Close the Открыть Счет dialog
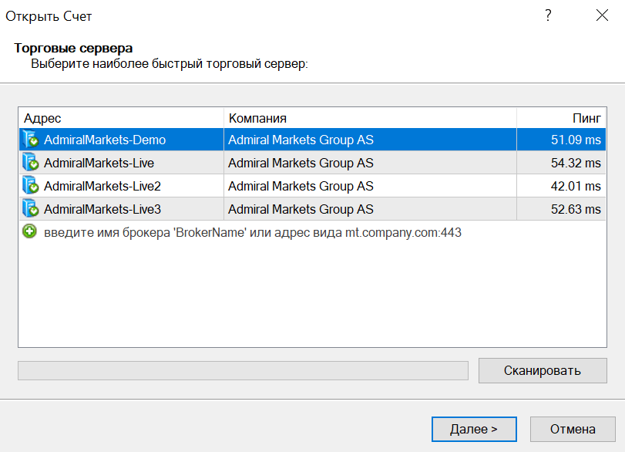 coord(602,15)
